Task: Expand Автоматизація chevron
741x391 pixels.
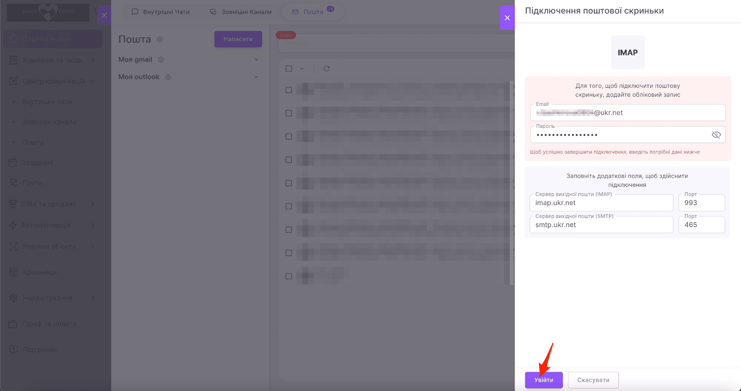Action: [x=92, y=225]
